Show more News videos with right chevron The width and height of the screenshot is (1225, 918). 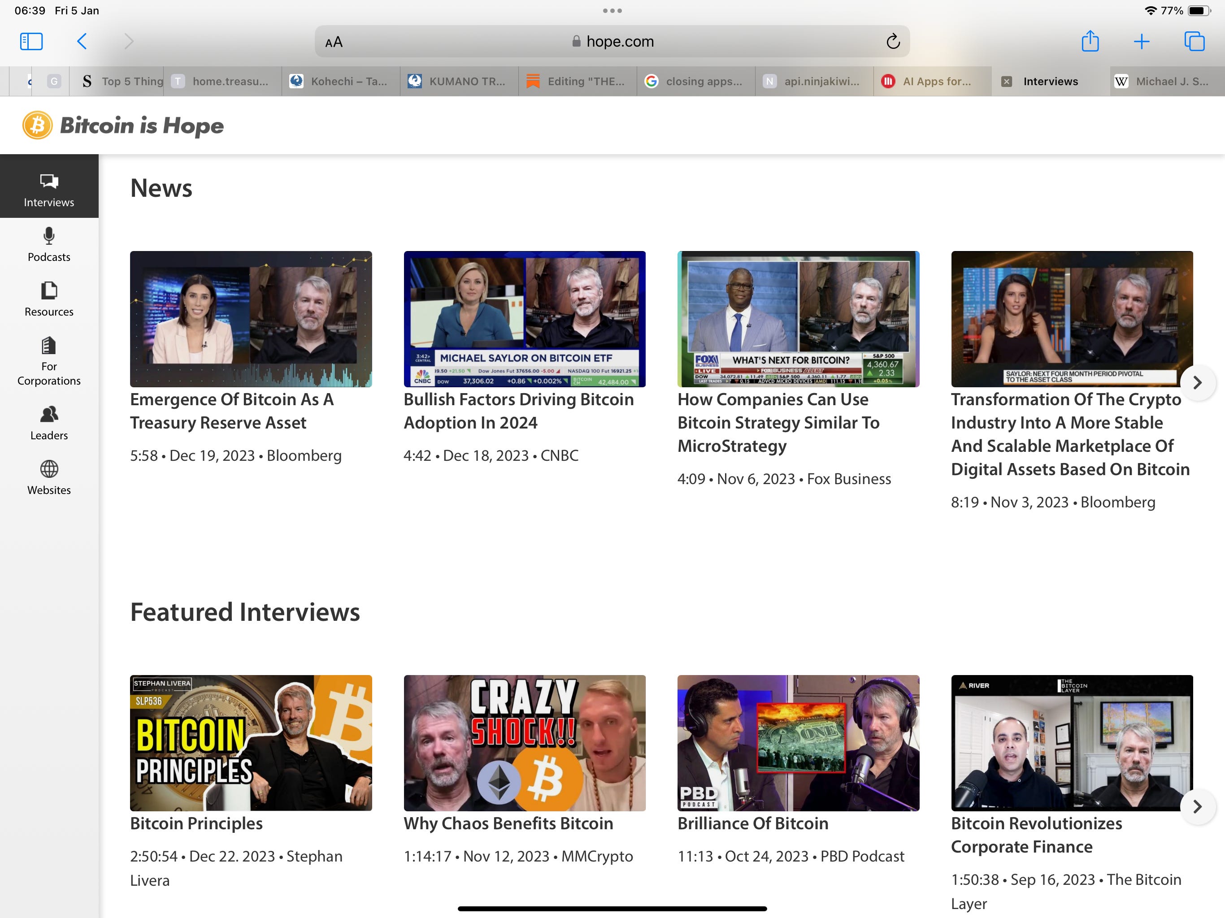1198,383
